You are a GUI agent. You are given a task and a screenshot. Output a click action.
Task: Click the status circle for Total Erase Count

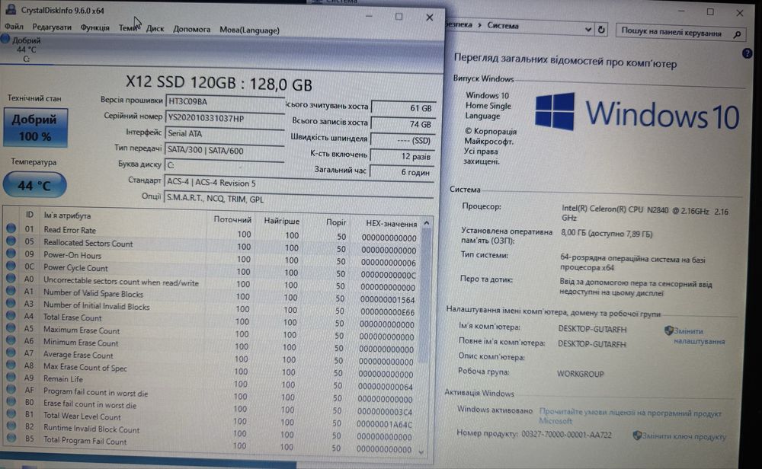tap(11, 315)
